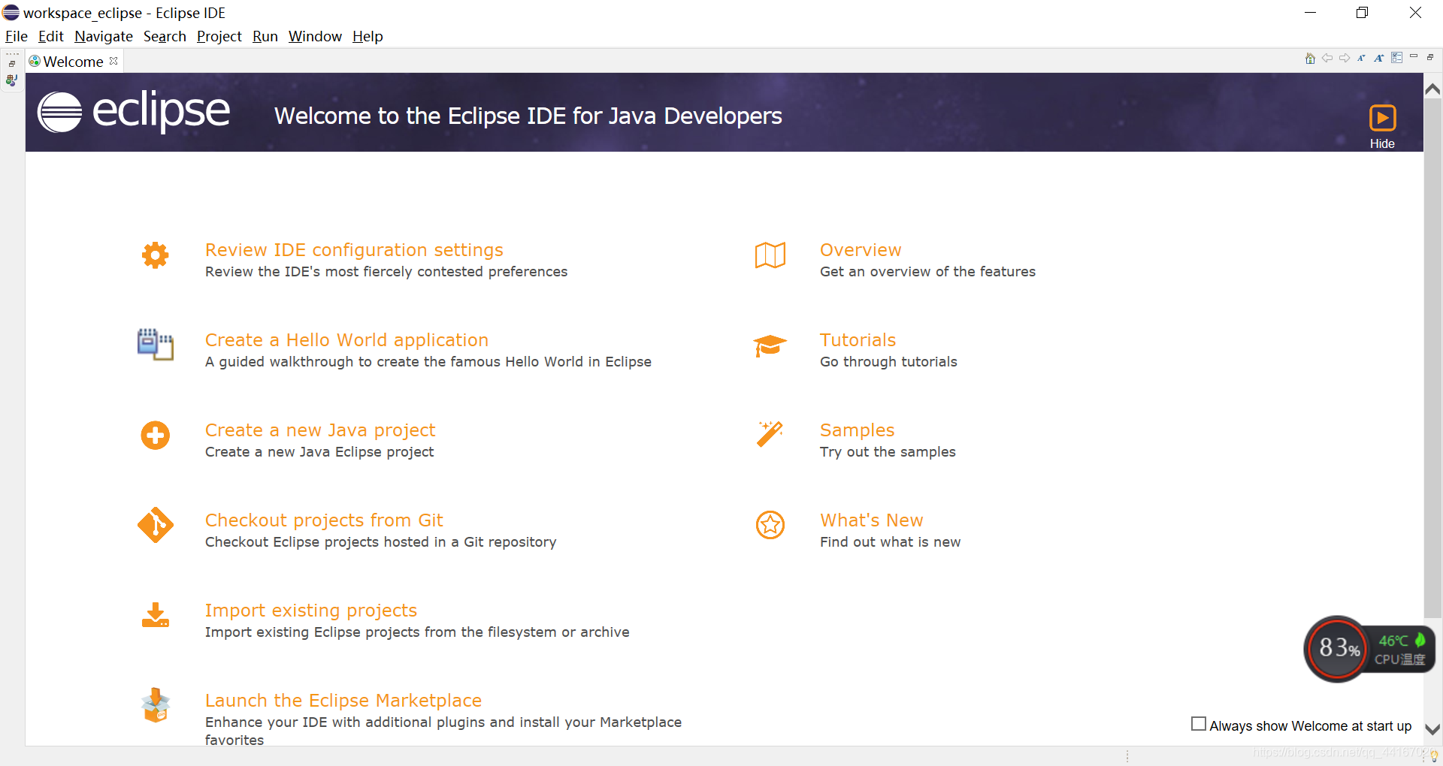Click 'Go through tutorials' description text

coord(888,362)
